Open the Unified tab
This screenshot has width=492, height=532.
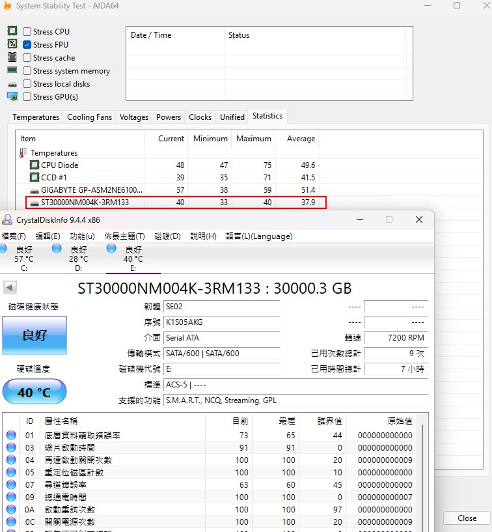[232, 117]
